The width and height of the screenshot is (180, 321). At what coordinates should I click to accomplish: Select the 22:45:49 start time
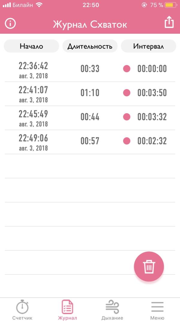click(33, 114)
